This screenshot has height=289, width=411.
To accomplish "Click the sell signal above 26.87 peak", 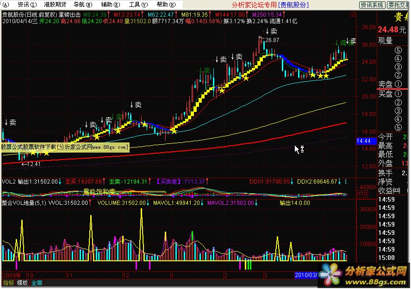I will pyautogui.click(x=271, y=31).
